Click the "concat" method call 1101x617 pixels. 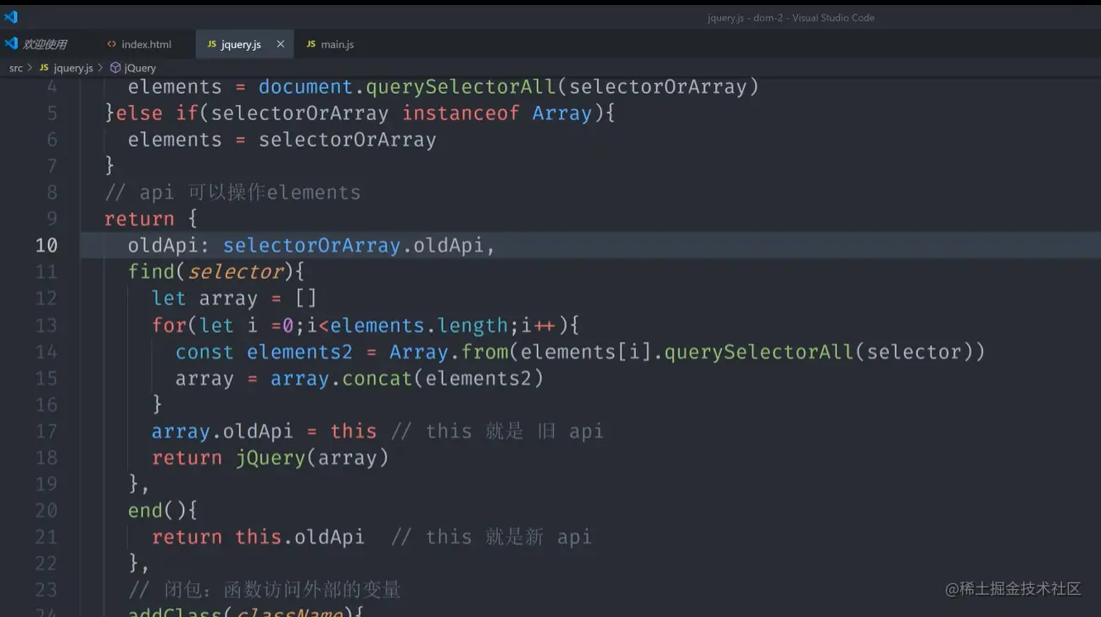(377, 378)
